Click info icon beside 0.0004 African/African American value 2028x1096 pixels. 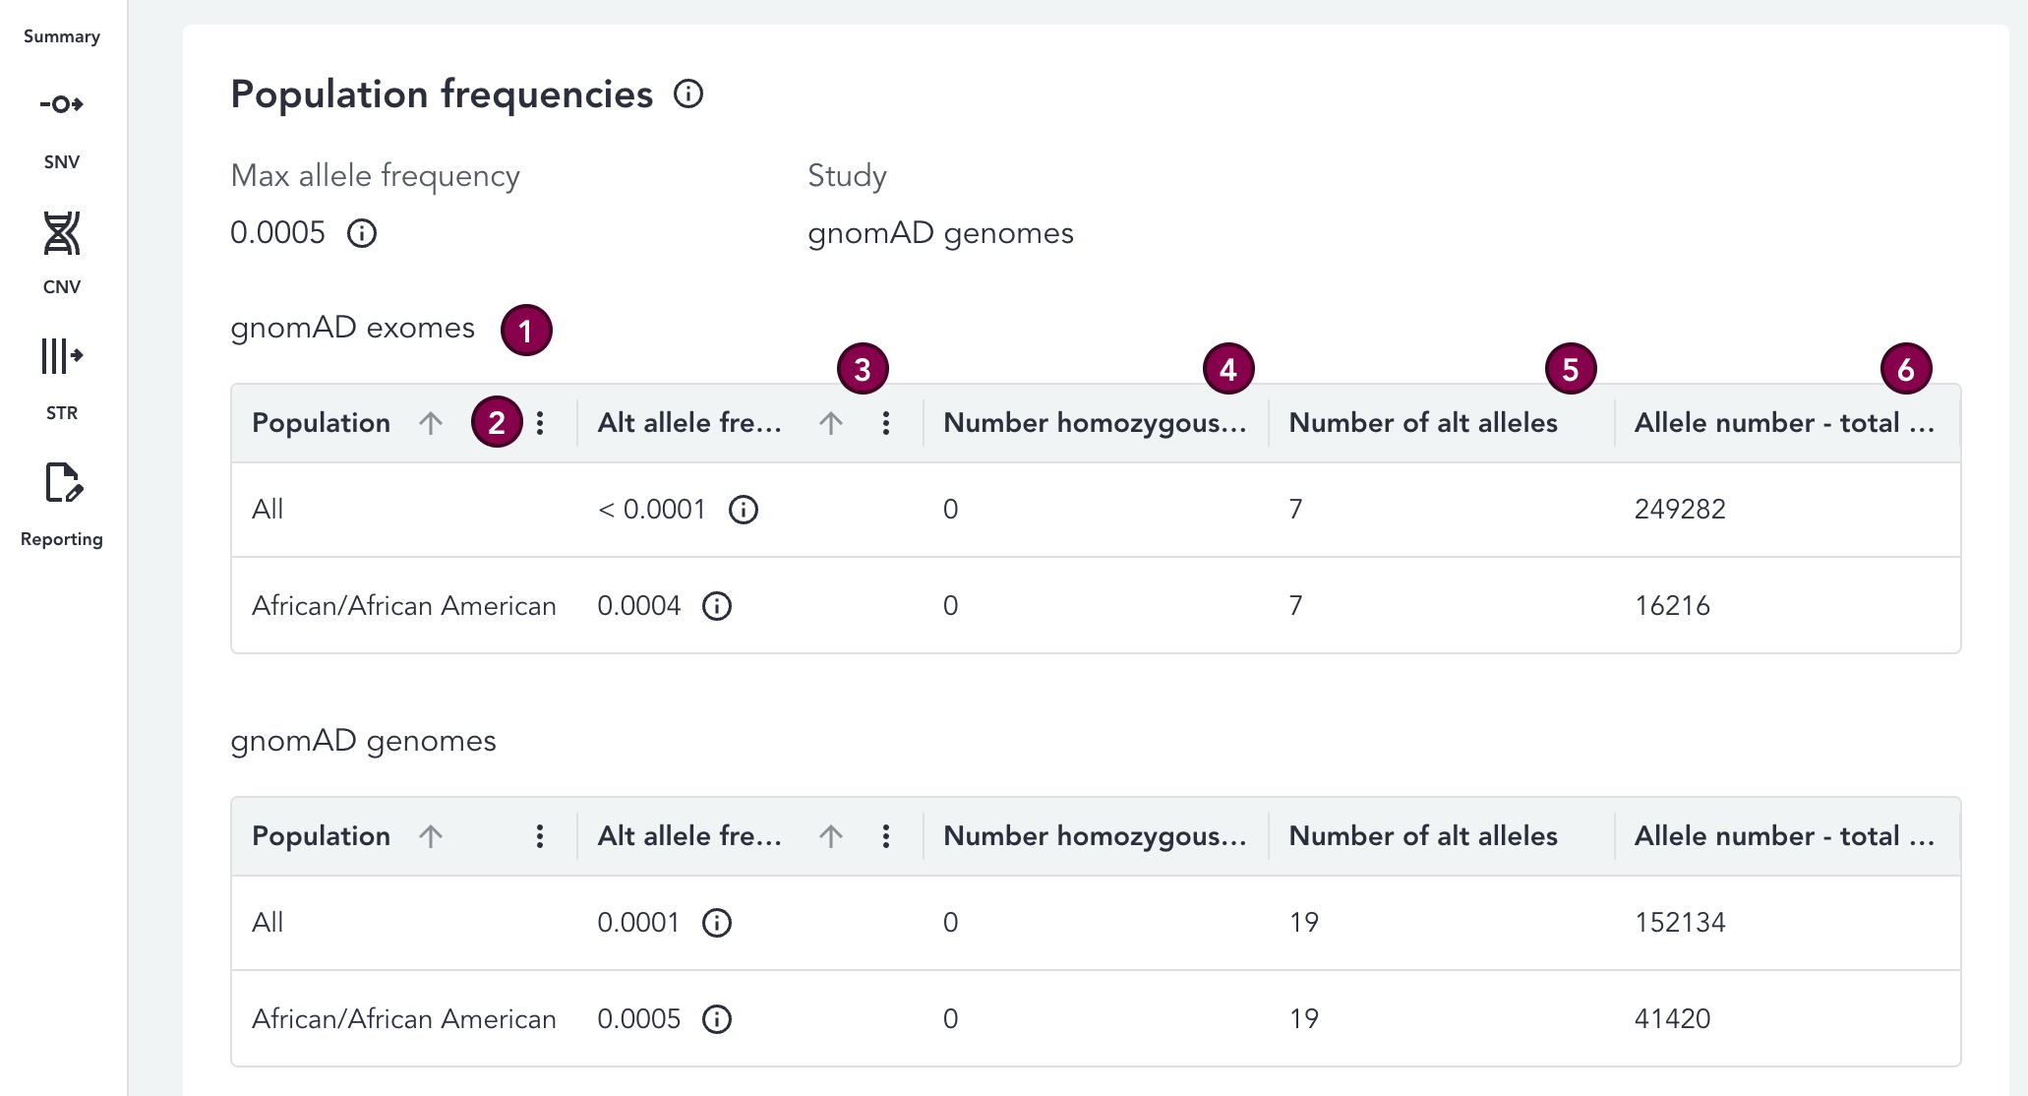pyautogui.click(x=716, y=607)
